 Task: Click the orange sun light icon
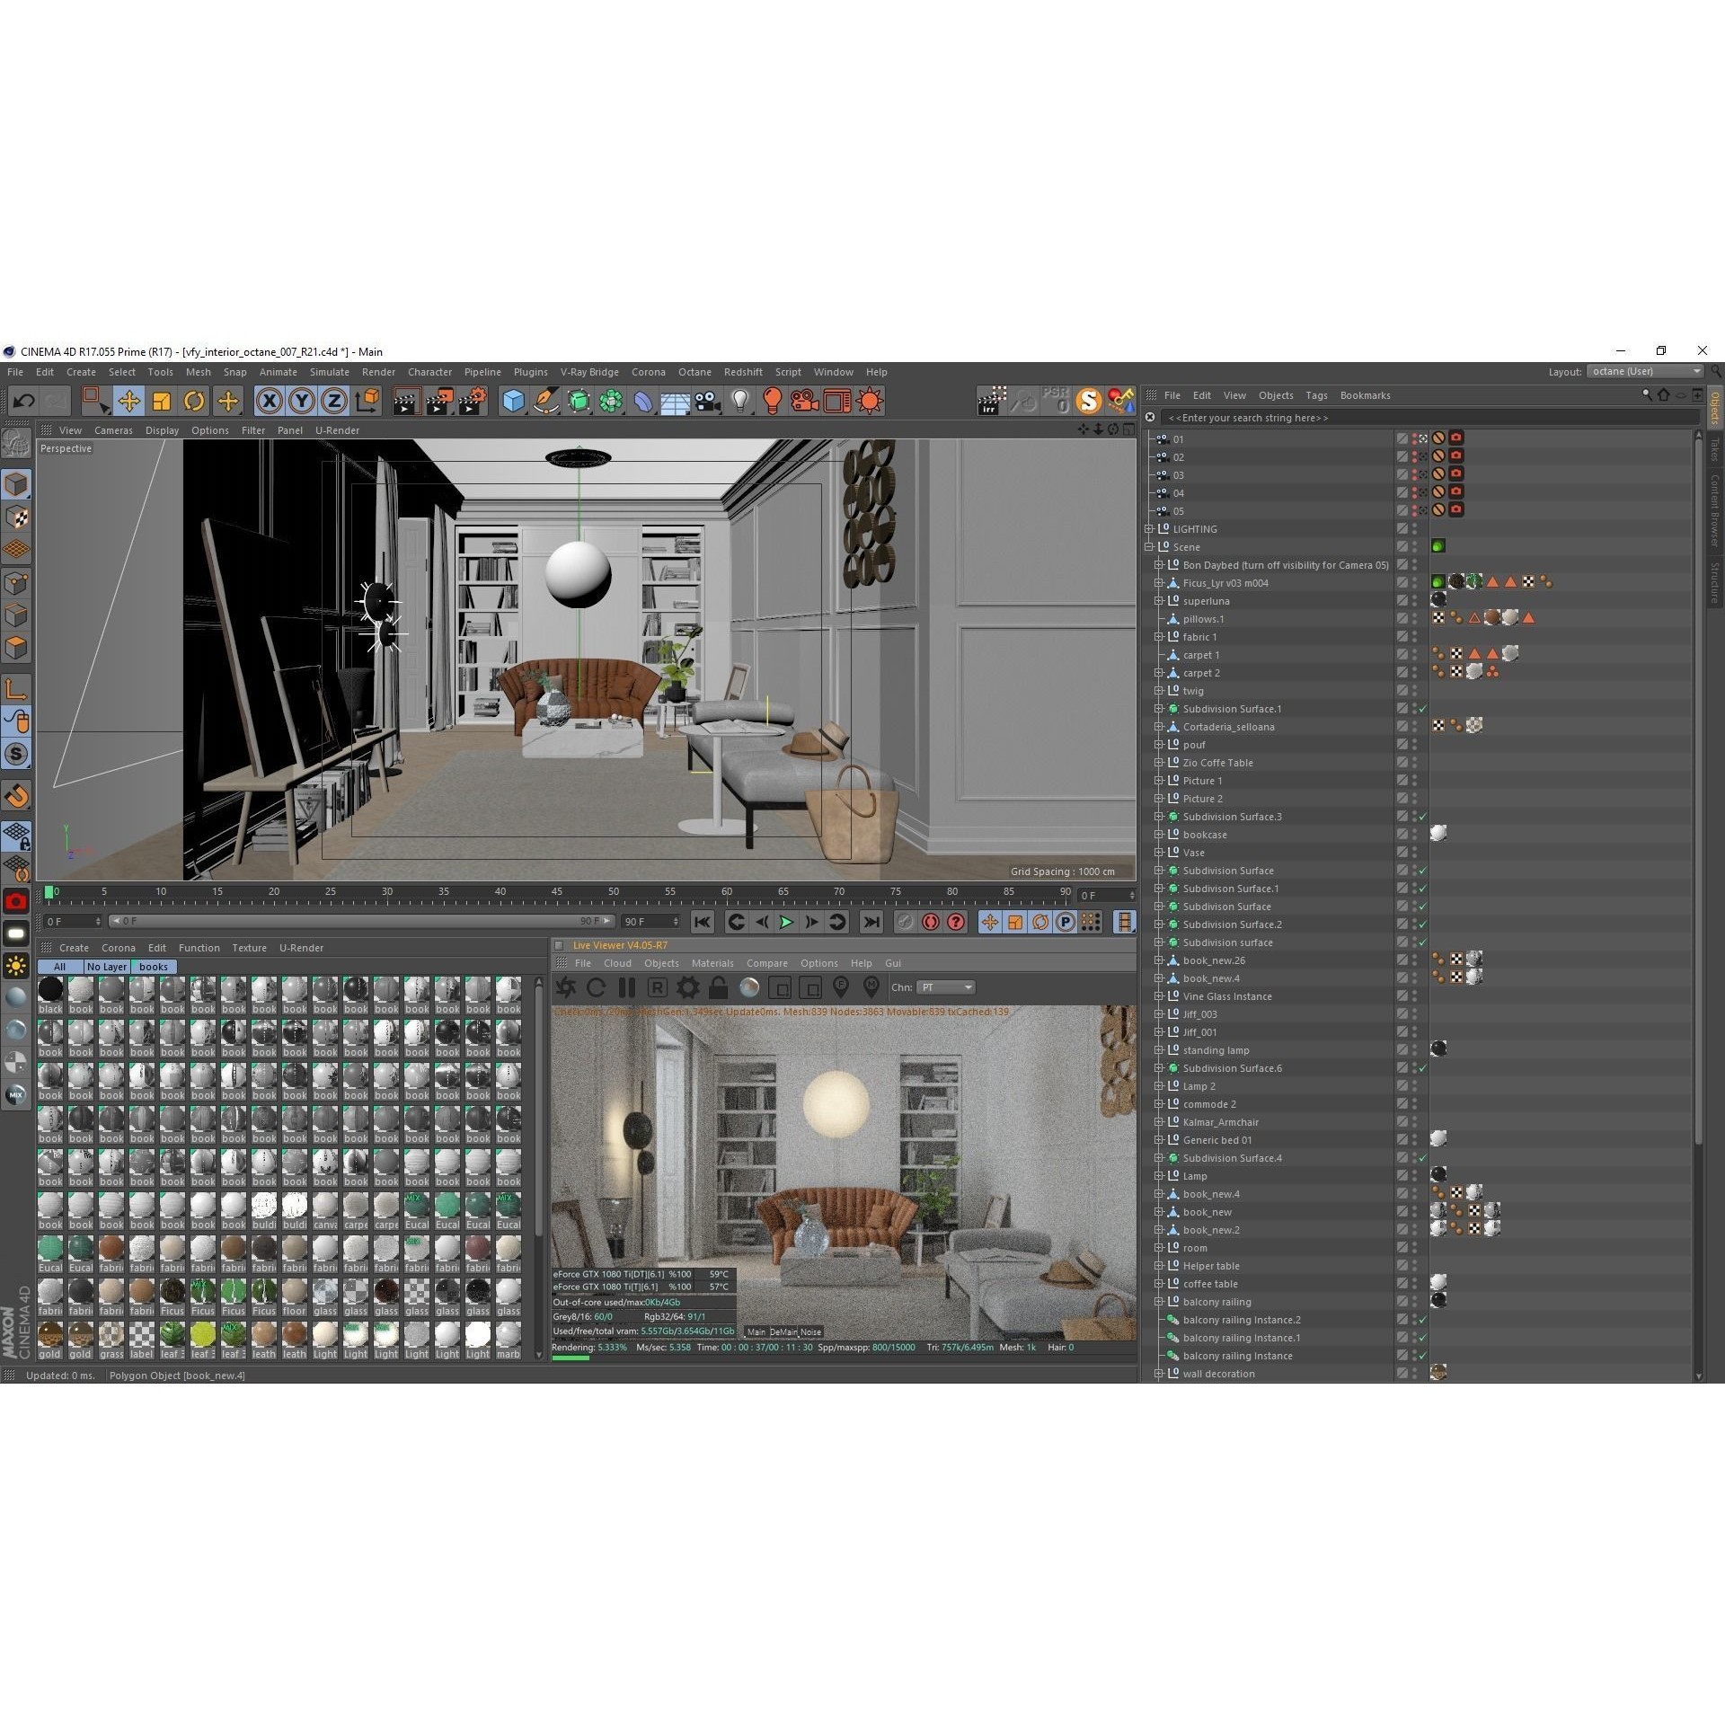coord(870,401)
